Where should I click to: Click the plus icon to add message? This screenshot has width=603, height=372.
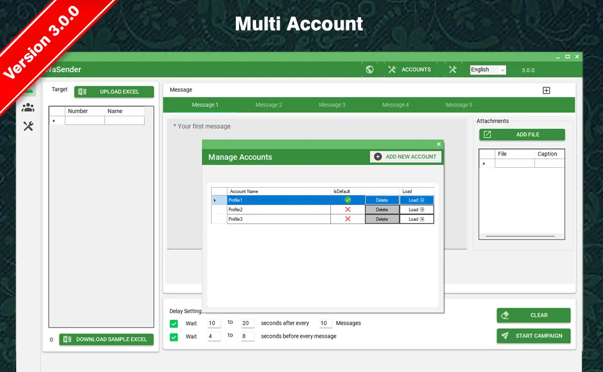click(x=546, y=91)
